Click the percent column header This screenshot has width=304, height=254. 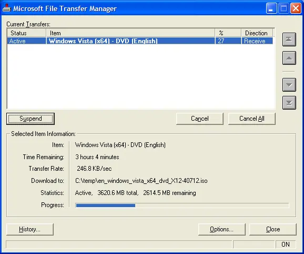228,33
